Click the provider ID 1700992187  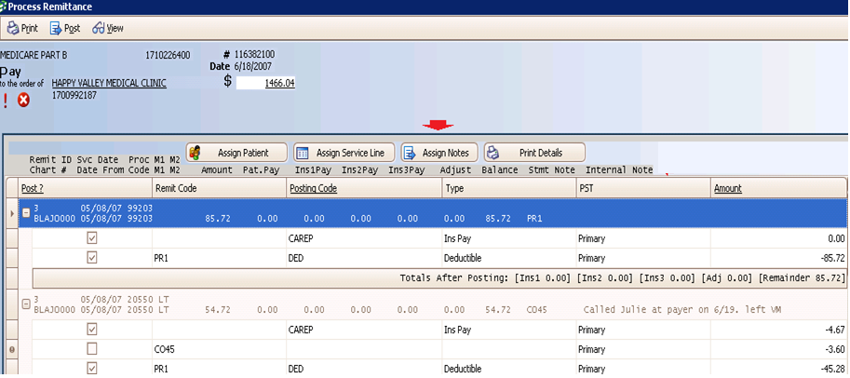[74, 96]
